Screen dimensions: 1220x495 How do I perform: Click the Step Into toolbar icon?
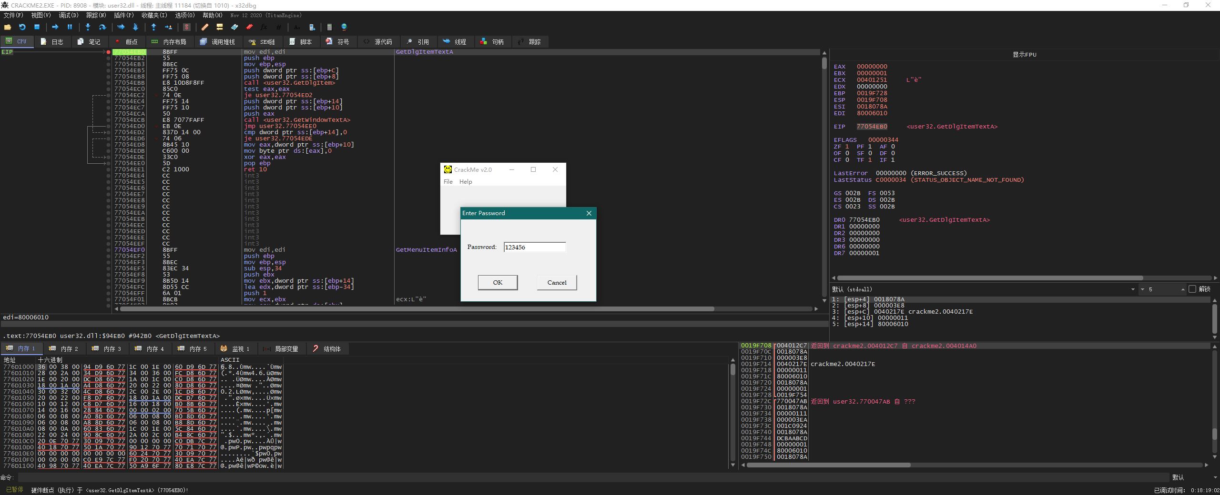[88, 27]
